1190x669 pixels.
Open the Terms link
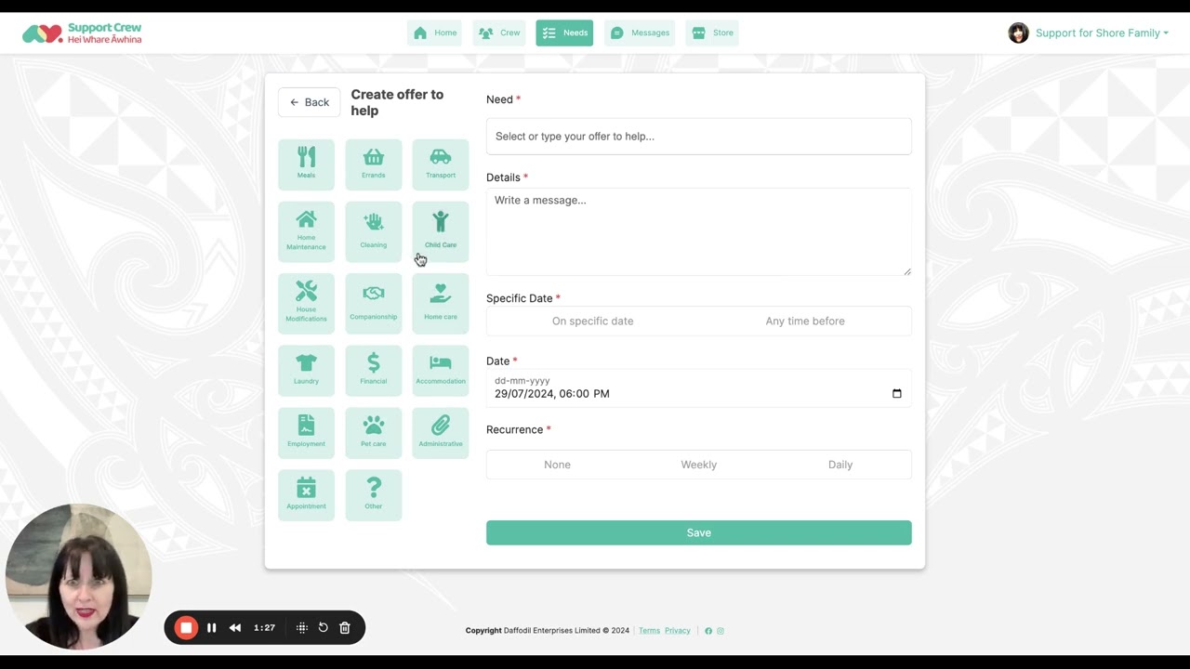649,631
